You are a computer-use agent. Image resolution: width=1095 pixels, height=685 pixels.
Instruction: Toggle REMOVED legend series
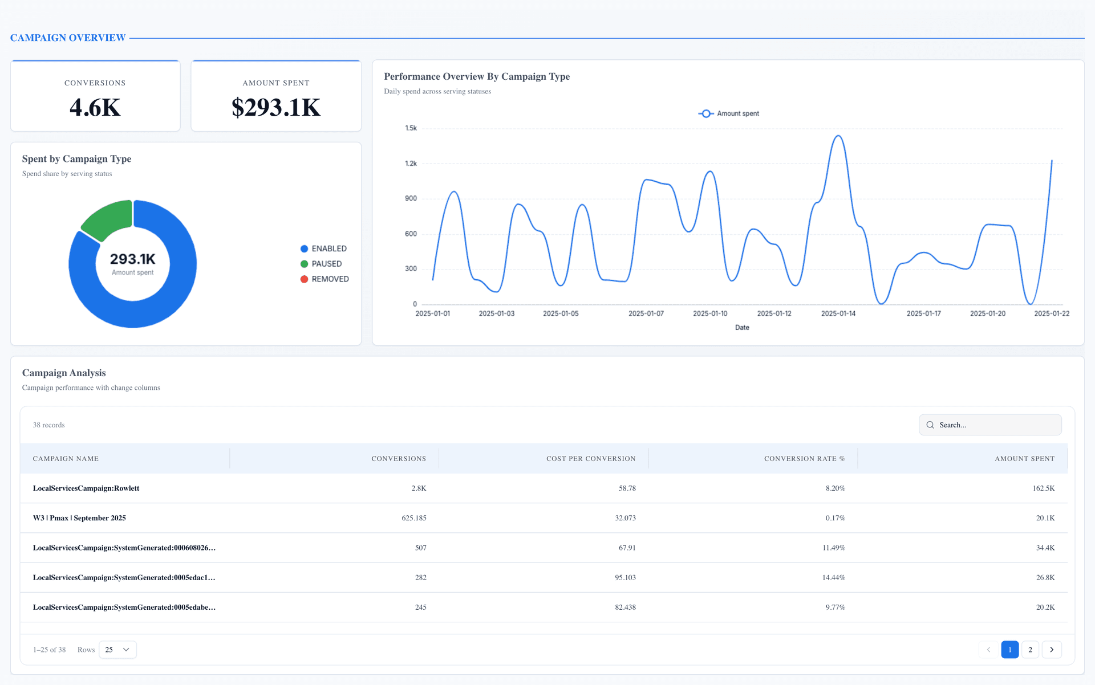tap(325, 279)
